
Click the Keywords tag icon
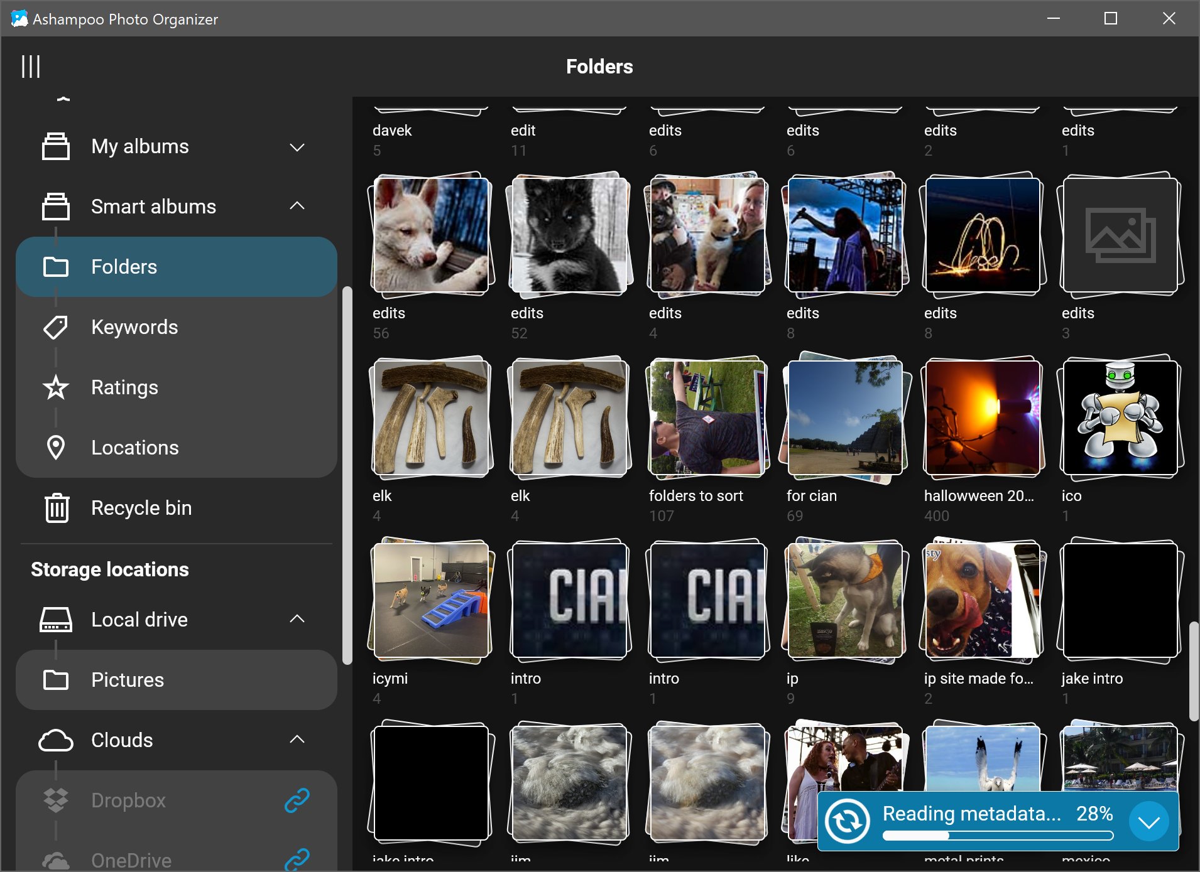point(56,327)
